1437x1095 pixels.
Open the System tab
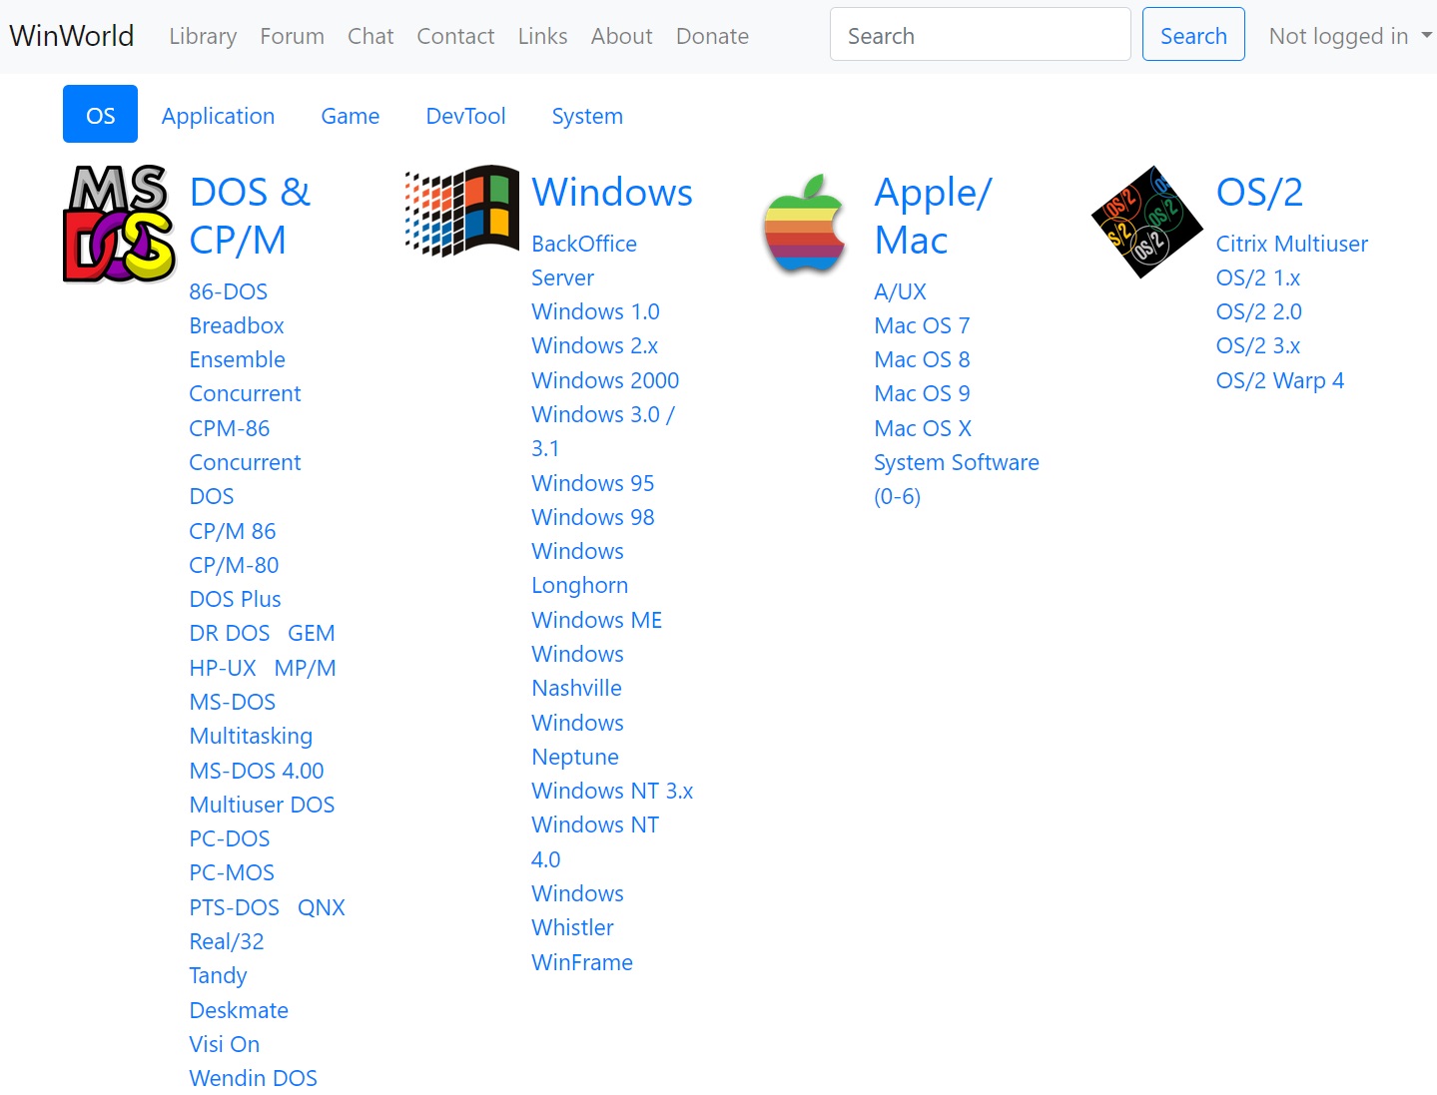coord(587,116)
